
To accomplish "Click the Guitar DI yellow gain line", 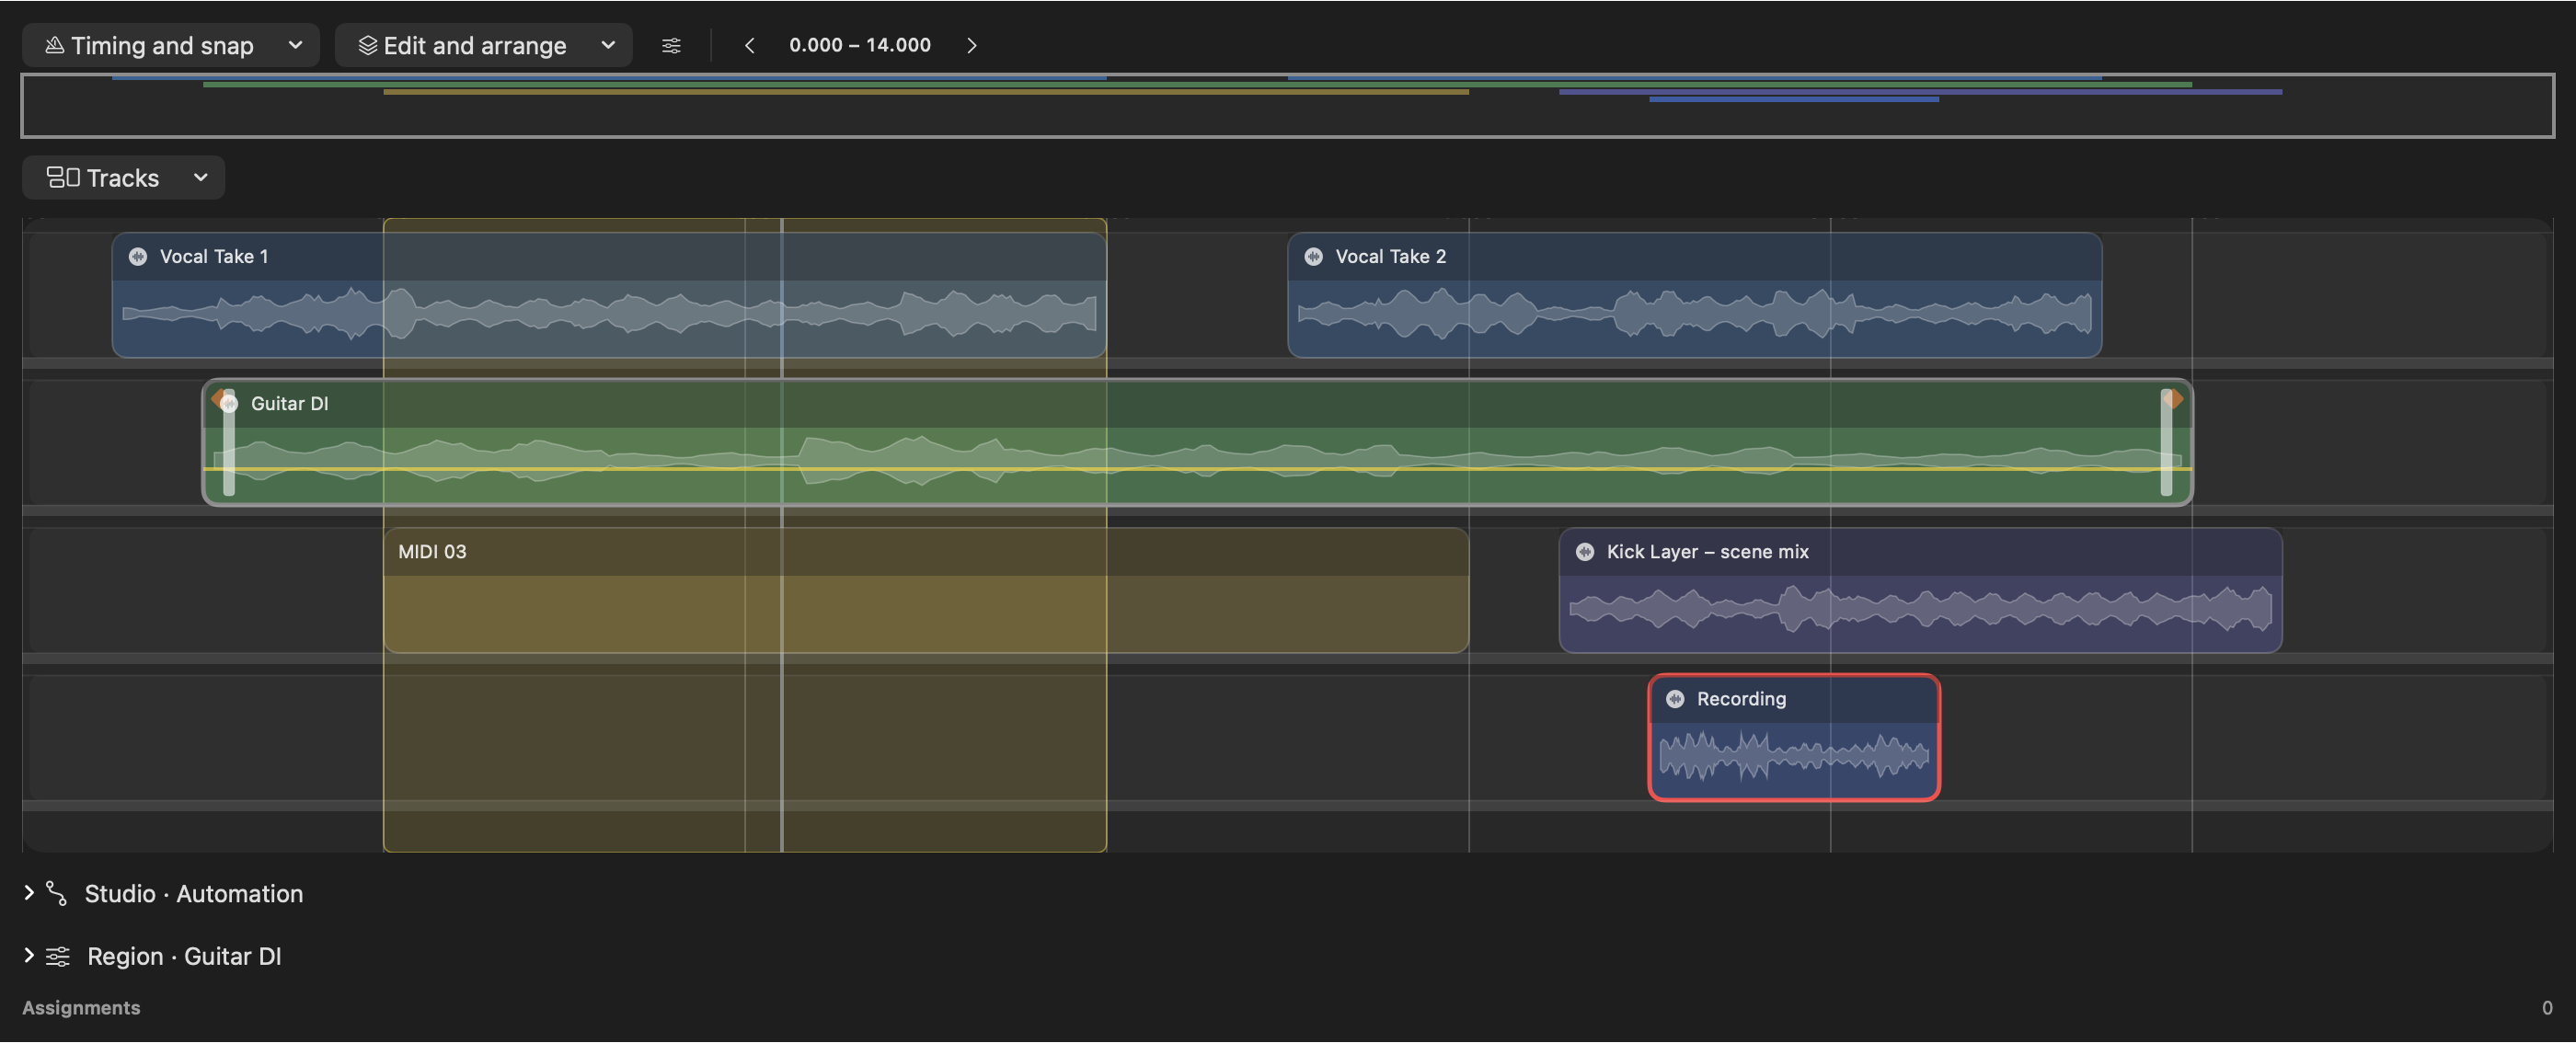I will pyautogui.click(x=1197, y=469).
